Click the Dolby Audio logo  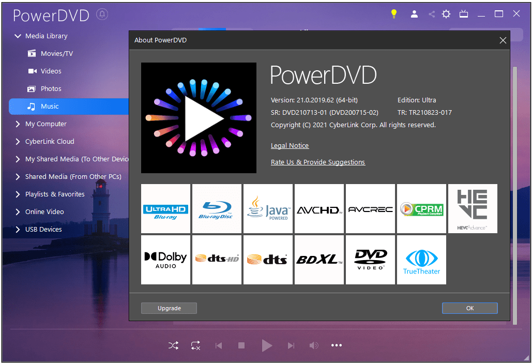point(165,260)
